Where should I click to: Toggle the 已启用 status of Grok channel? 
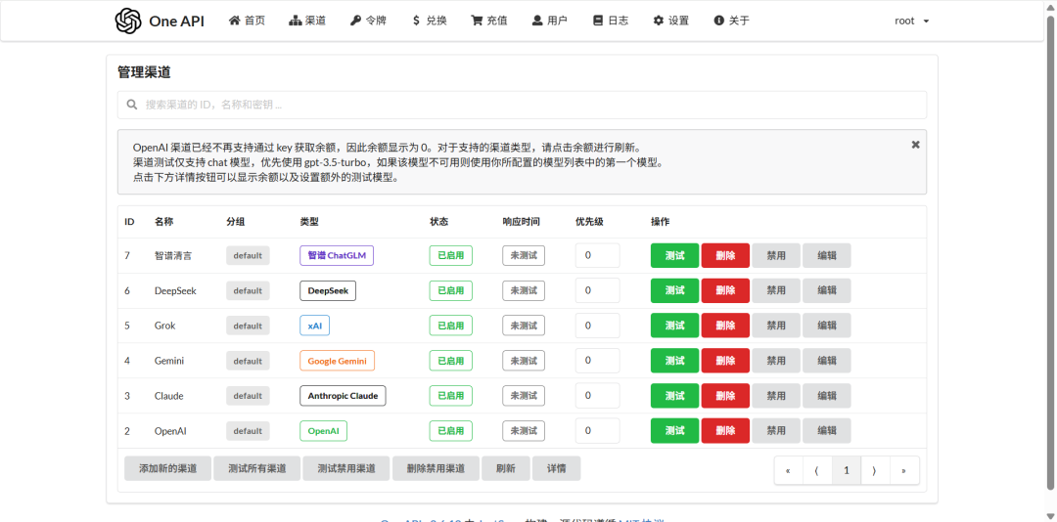coord(450,326)
